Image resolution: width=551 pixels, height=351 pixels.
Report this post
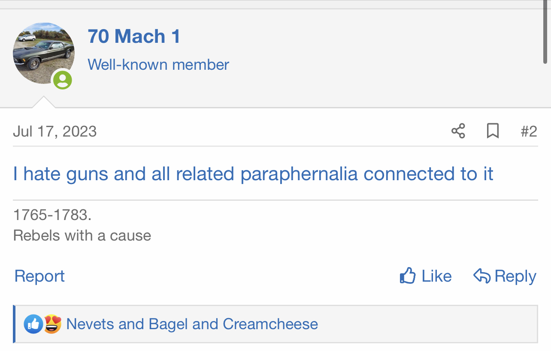pos(39,276)
